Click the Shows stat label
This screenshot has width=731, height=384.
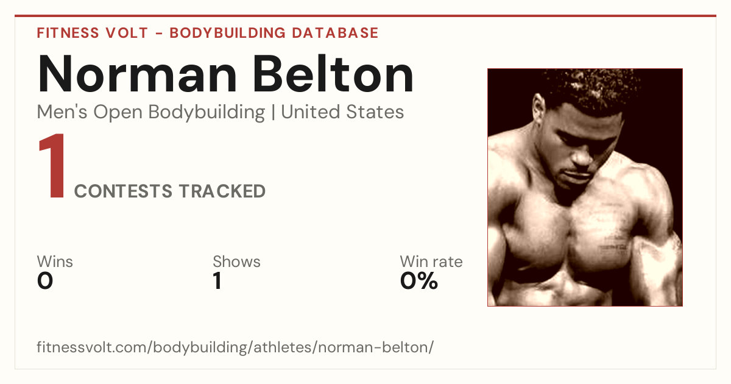(x=236, y=262)
